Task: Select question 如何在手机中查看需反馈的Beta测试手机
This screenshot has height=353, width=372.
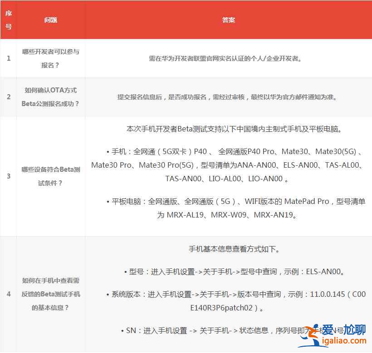Action: click(50, 294)
